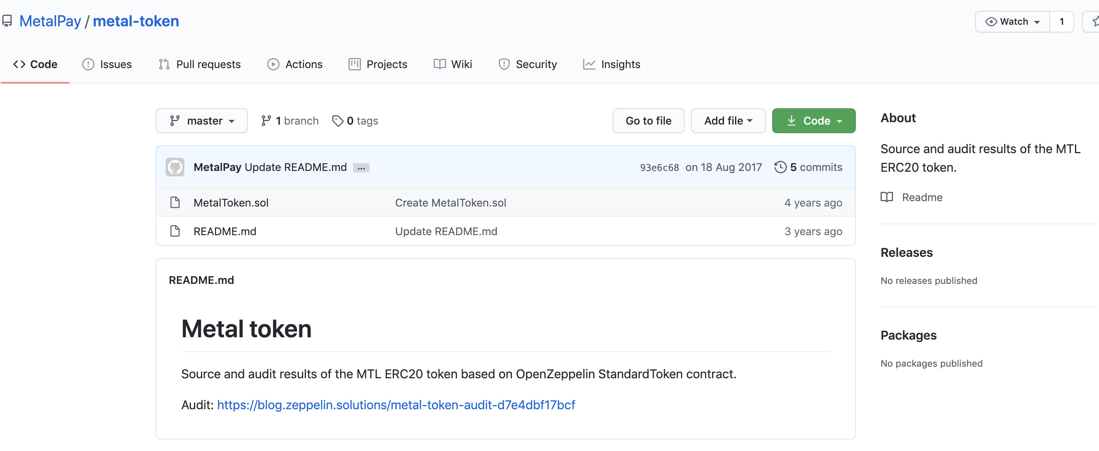Viewport: 1099px width, 451px height.
Task: Click the branch icon beside 1 branch
Action: tap(266, 121)
